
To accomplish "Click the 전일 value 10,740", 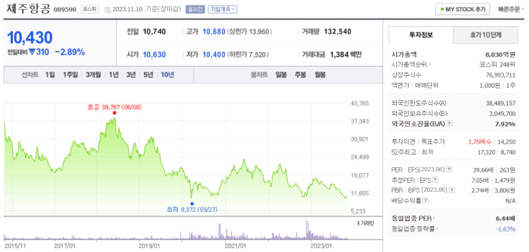I will [154, 32].
